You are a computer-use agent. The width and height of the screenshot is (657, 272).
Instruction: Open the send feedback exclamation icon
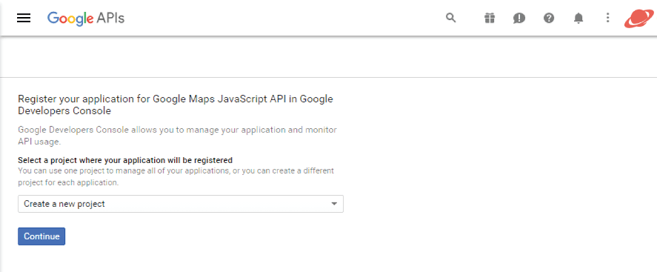tap(519, 18)
